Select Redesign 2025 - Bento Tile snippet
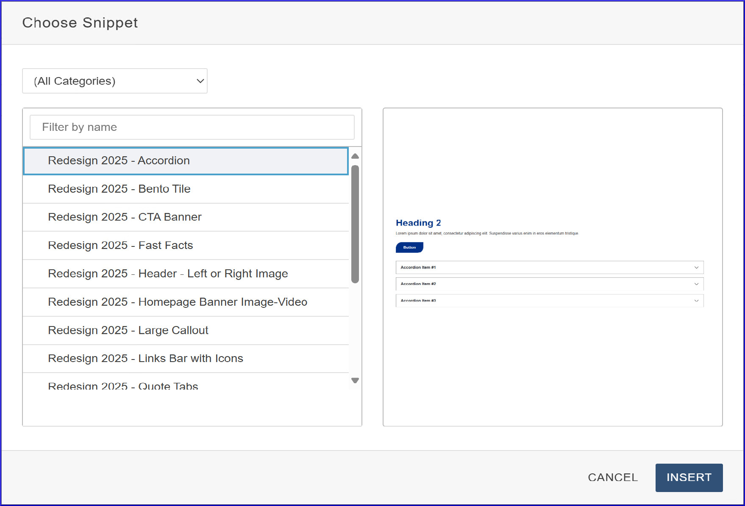The height and width of the screenshot is (506, 745). coord(186,189)
